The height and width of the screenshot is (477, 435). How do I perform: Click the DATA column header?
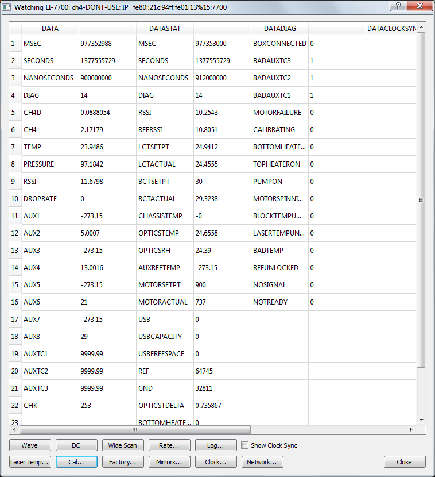50,29
